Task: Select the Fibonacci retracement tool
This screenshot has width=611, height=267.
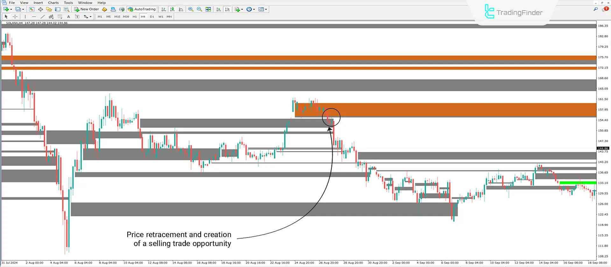Action: pyautogui.click(x=60, y=17)
